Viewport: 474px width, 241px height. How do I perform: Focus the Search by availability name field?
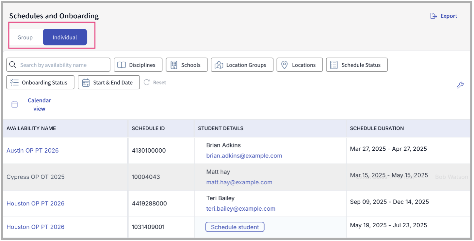[x=62, y=65]
